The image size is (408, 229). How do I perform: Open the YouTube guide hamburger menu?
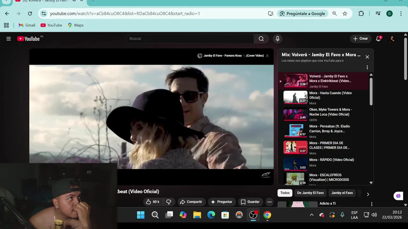[9, 39]
